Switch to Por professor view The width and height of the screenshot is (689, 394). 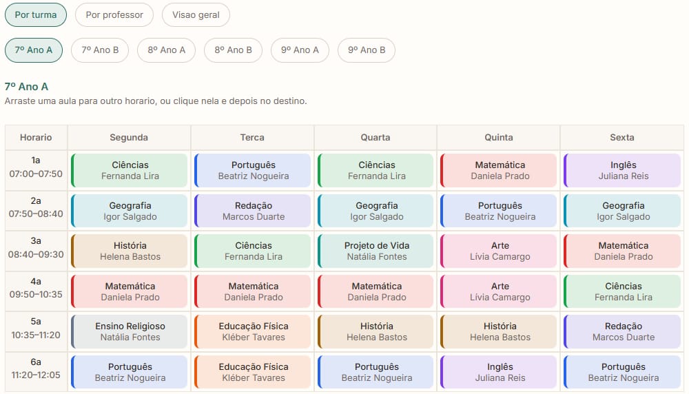pos(114,15)
